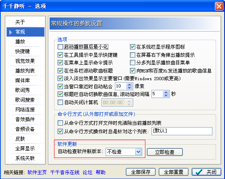The height and width of the screenshot is (179, 225).
Task: Go to 快捷键 settings
Action: coord(26,51)
